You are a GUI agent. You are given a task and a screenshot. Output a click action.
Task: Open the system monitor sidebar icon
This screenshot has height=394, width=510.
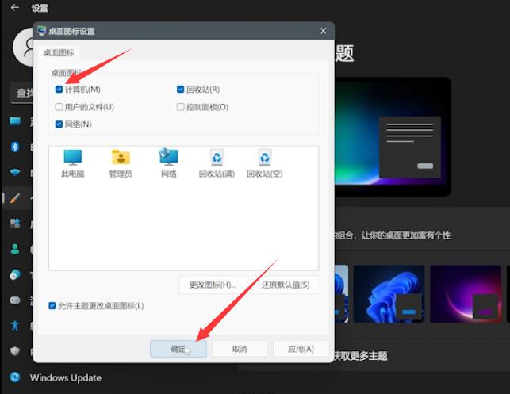pos(15,121)
